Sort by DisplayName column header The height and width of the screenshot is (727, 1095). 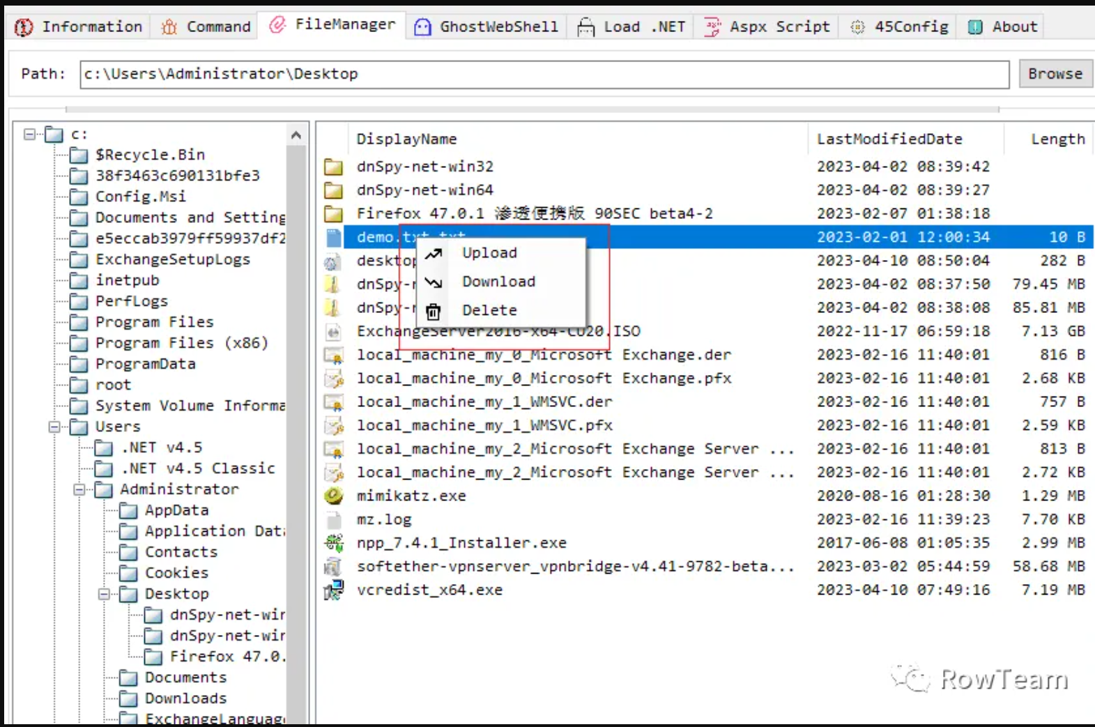pos(406,139)
